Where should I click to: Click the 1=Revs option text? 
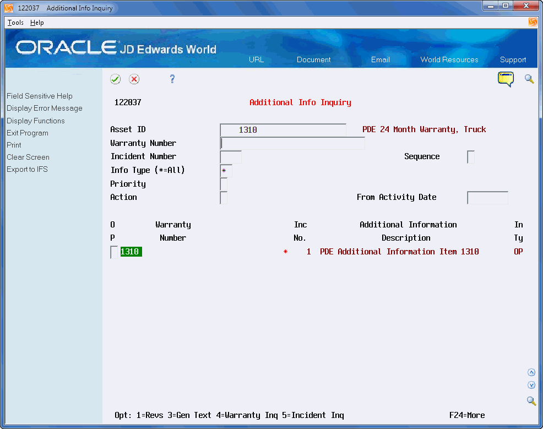150,415
